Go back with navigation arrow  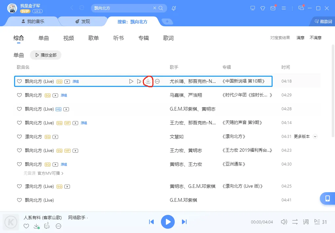click(x=72, y=8)
